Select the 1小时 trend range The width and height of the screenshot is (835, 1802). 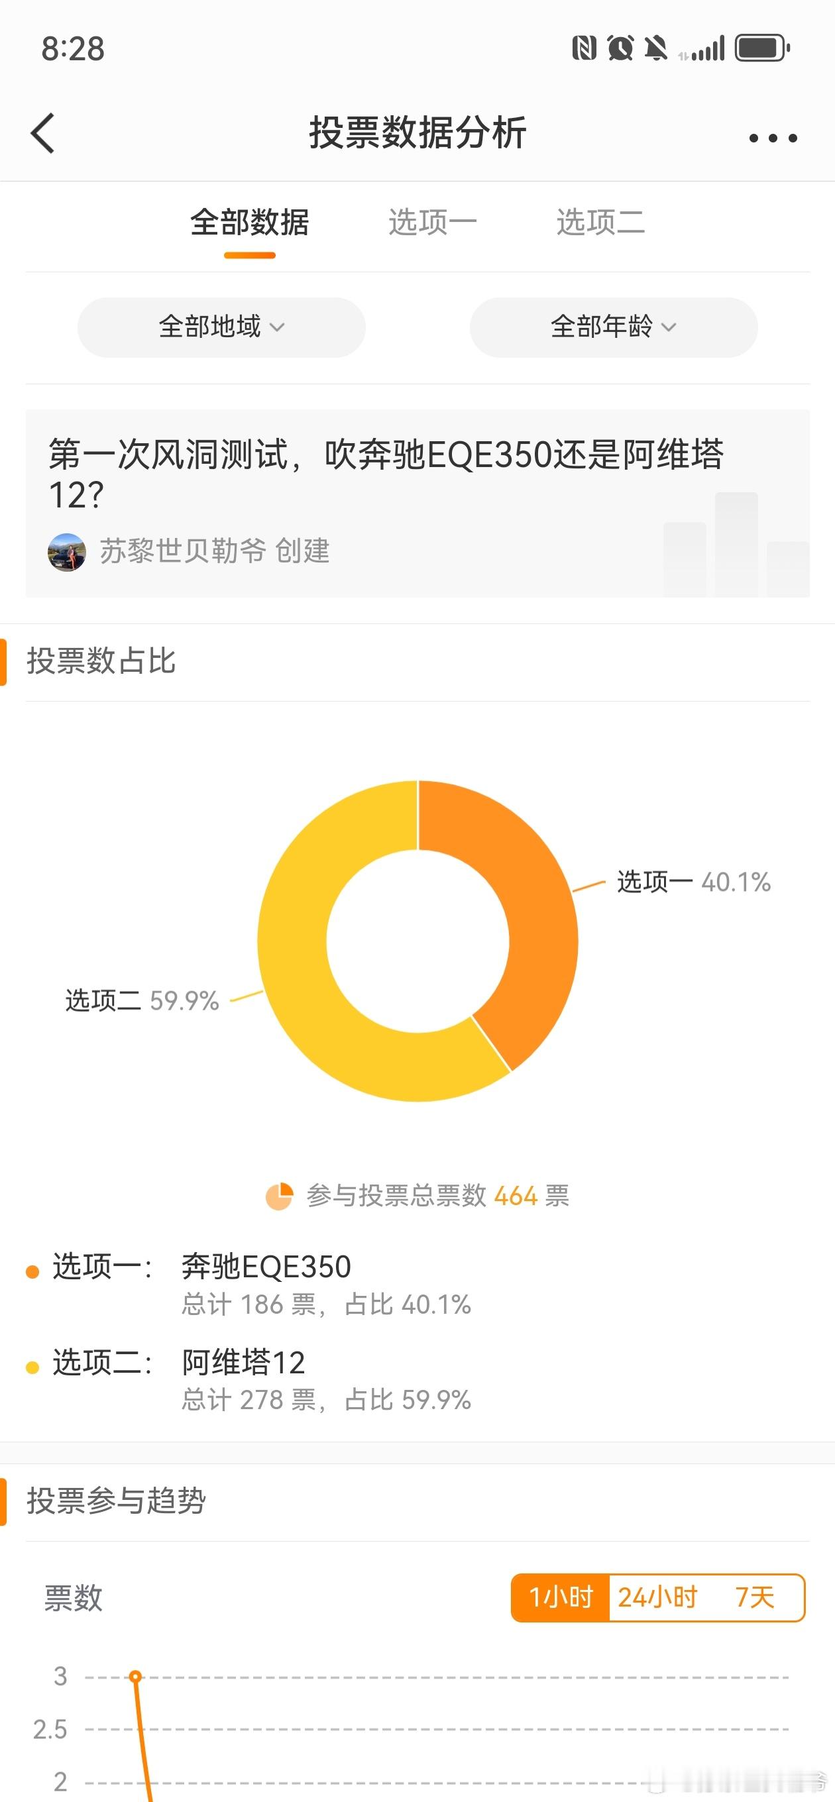[x=561, y=1597]
